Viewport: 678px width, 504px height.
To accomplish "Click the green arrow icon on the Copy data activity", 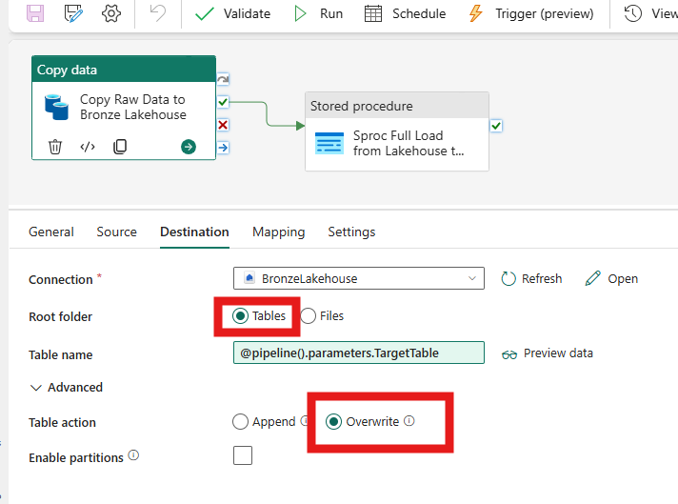I will (189, 147).
